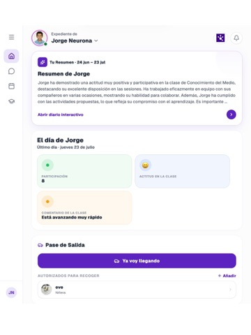Click eve's avatar thumbnail

[47, 290]
